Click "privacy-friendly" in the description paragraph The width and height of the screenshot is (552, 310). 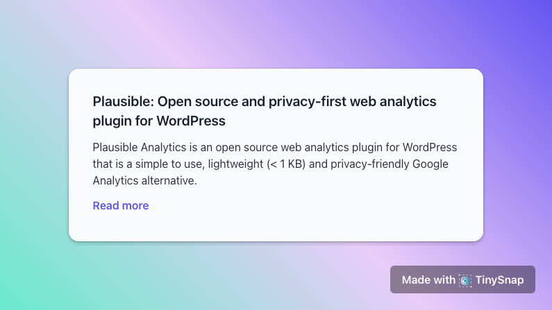click(x=369, y=164)
